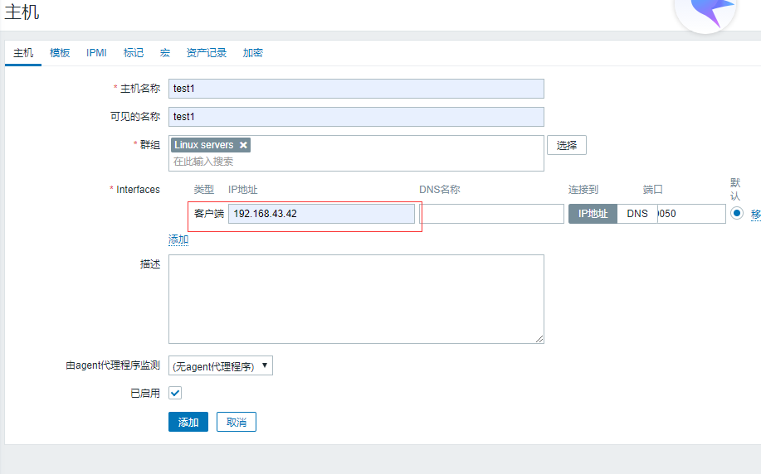The height and width of the screenshot is (474, 761).
Task: Switch to the 资产记录 tab
Action: pos(207,53)
